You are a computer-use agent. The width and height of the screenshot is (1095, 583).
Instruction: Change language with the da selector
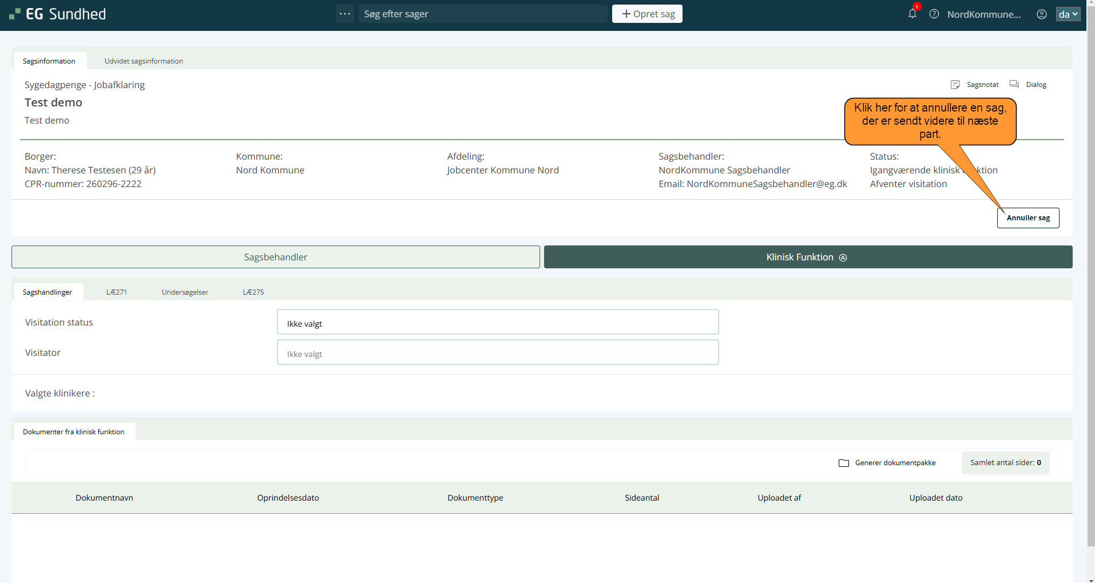coord(1068,14)
